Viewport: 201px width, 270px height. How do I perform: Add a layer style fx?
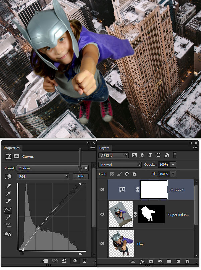(x=142, y=262)
